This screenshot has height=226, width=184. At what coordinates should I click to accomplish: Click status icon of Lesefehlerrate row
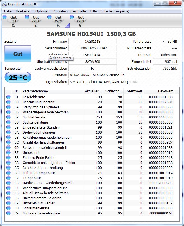coord(8,97)
